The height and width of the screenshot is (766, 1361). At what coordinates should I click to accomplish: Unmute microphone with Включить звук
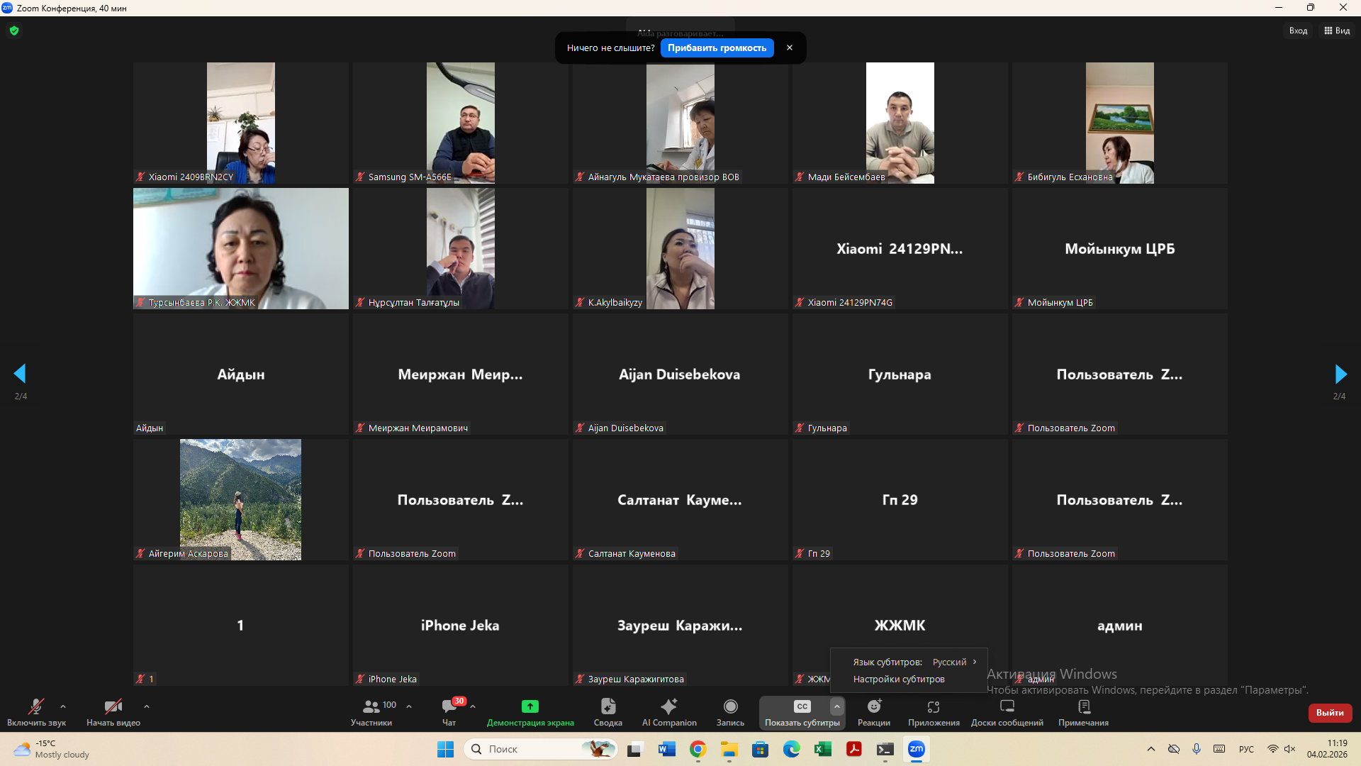tap(36, 706)
